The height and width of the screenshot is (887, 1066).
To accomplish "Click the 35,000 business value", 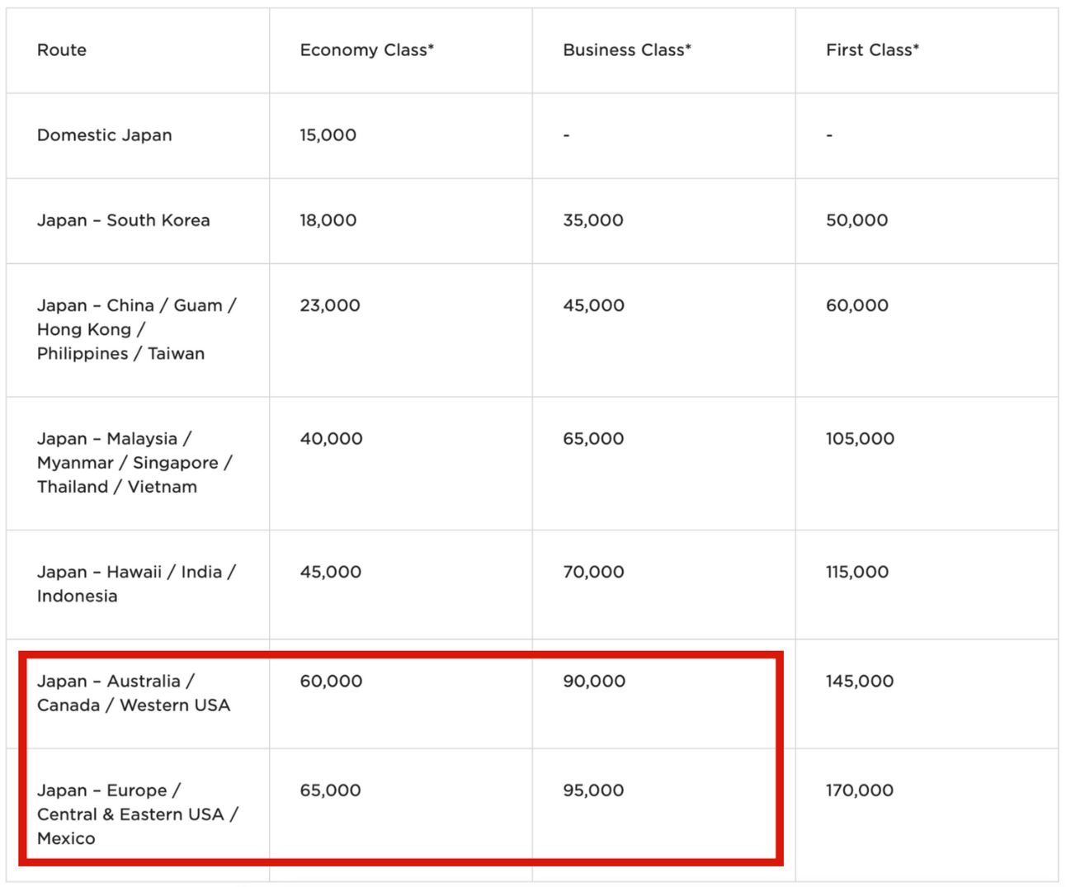I will pyautogui.click(x=593, y=220).
